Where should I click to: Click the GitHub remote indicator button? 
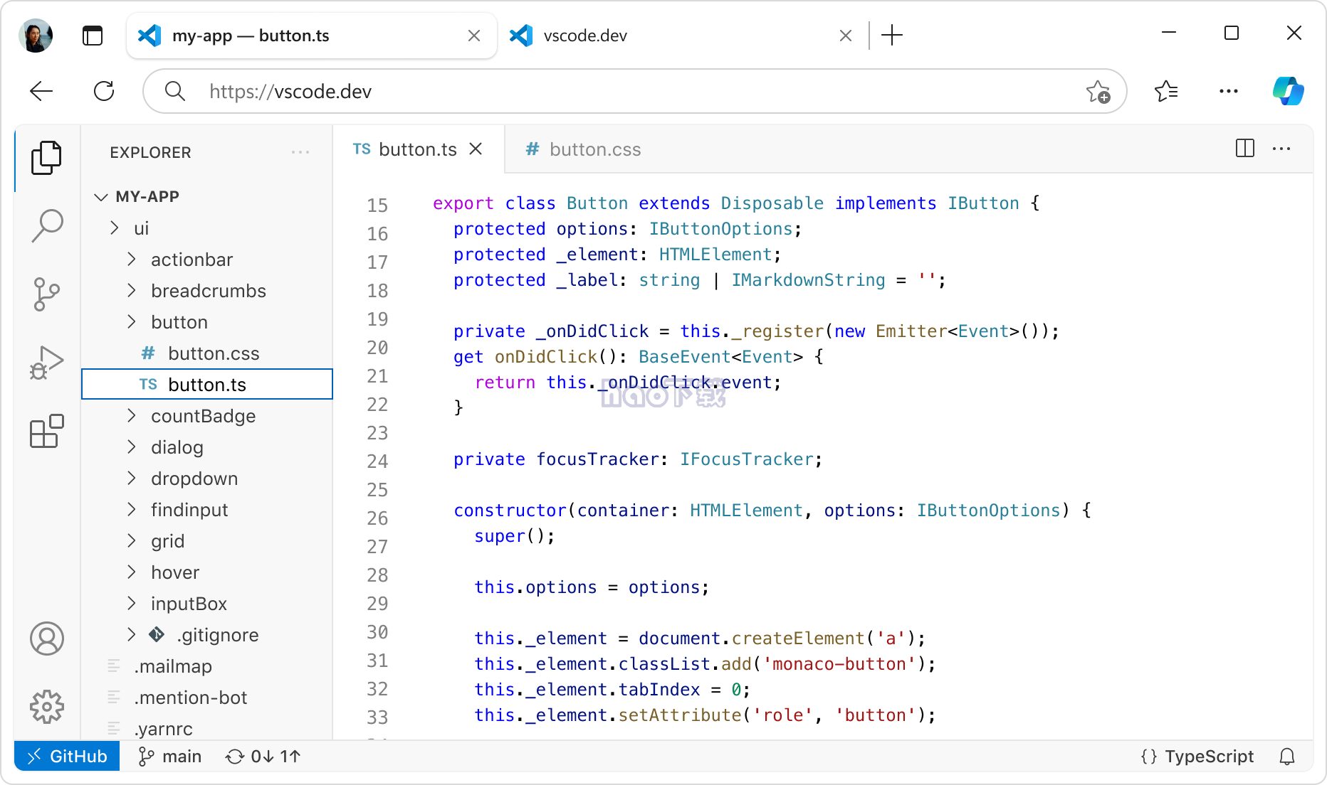pyautogui.click(x=67, y=757)
